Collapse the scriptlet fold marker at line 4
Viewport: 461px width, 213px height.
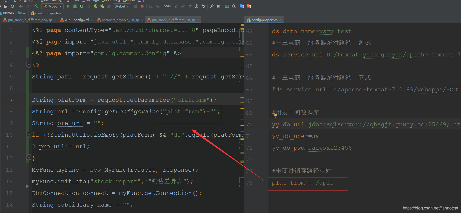29,64
